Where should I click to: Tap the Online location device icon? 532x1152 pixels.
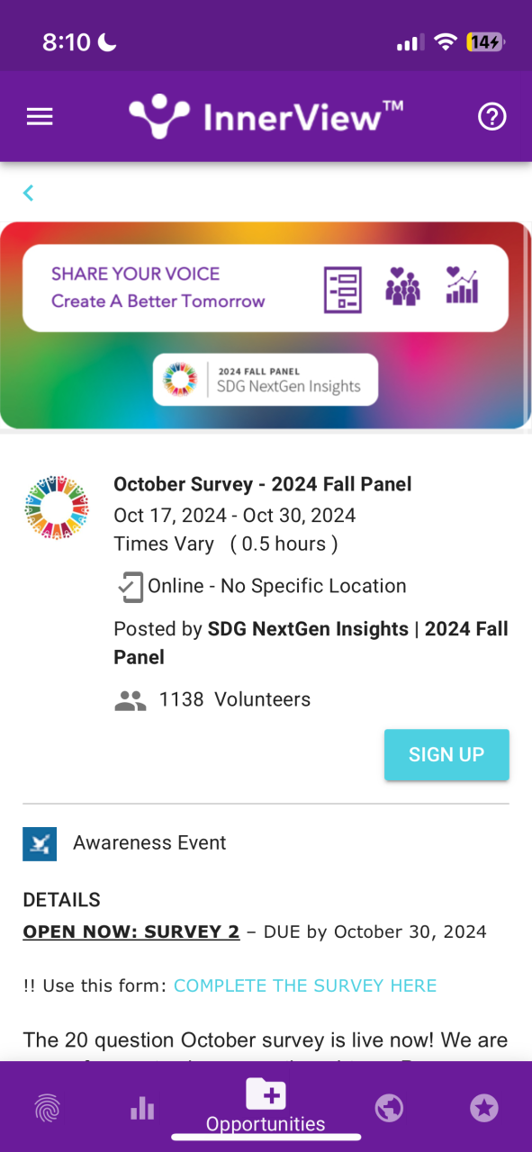[x=131, y=587]
